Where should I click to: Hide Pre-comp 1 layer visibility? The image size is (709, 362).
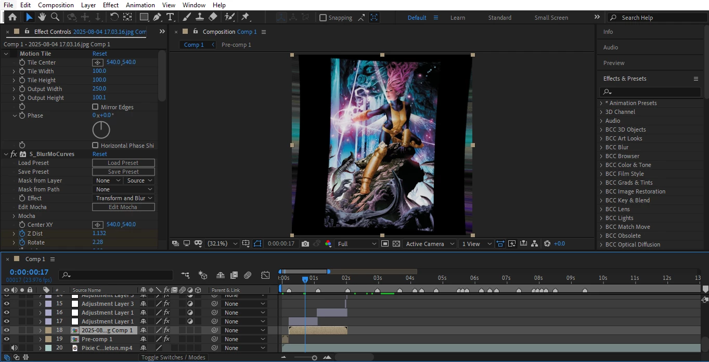(7, 339)
